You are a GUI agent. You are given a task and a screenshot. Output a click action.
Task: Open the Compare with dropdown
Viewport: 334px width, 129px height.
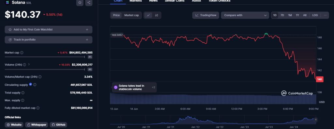click(245, 15)
